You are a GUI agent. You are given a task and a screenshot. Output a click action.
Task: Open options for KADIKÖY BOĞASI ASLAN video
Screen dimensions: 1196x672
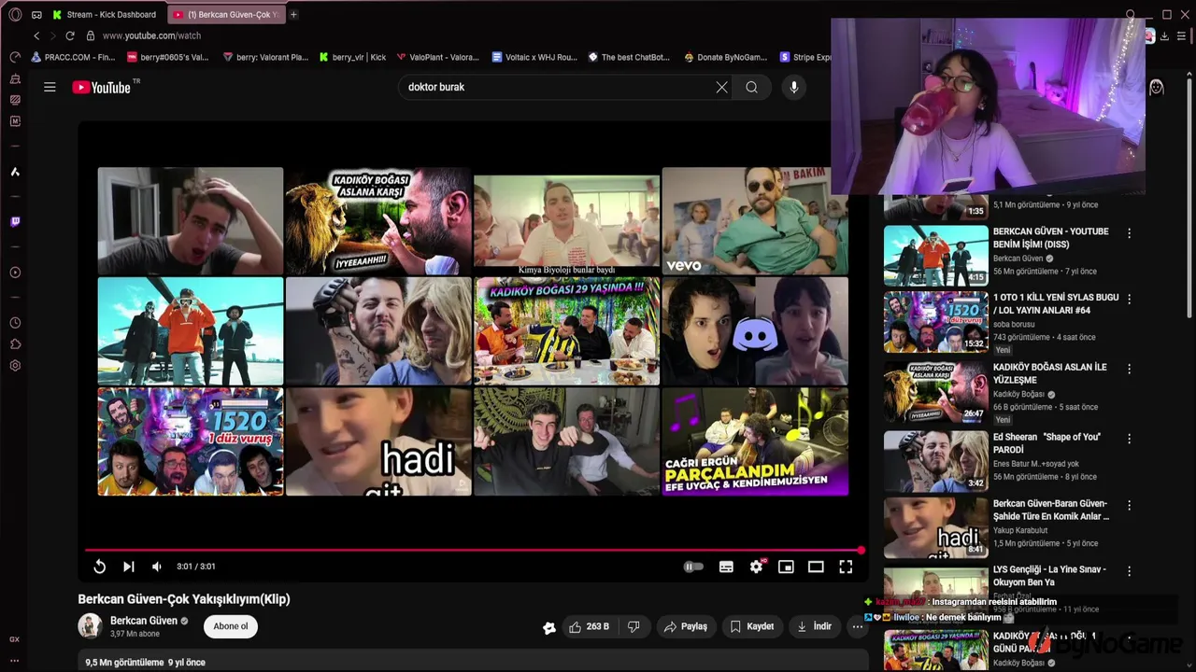tap(1129, 370)
